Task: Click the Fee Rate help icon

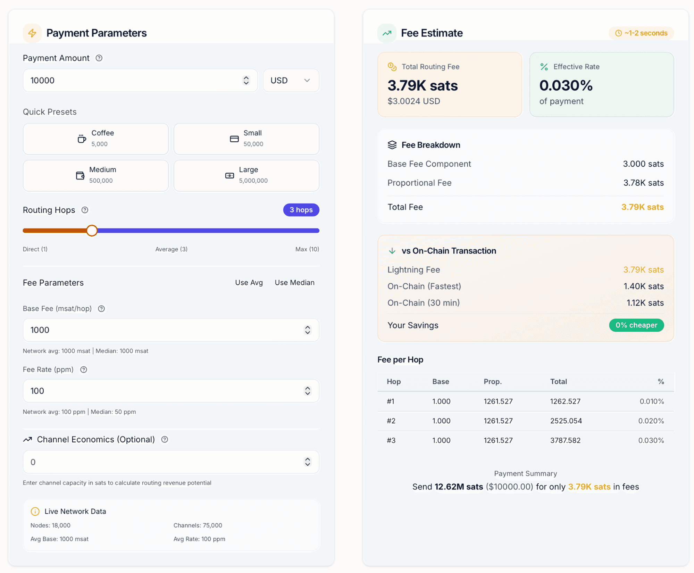Action: pyautogui.click(x=84, y=370)
